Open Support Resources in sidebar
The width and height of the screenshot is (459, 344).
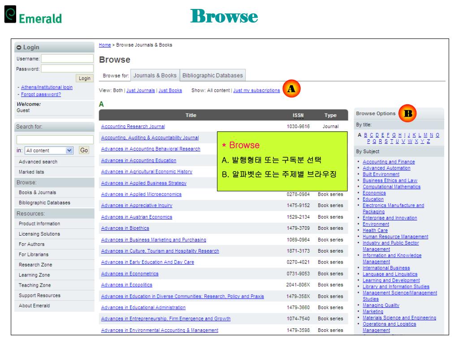coord(39,296)
